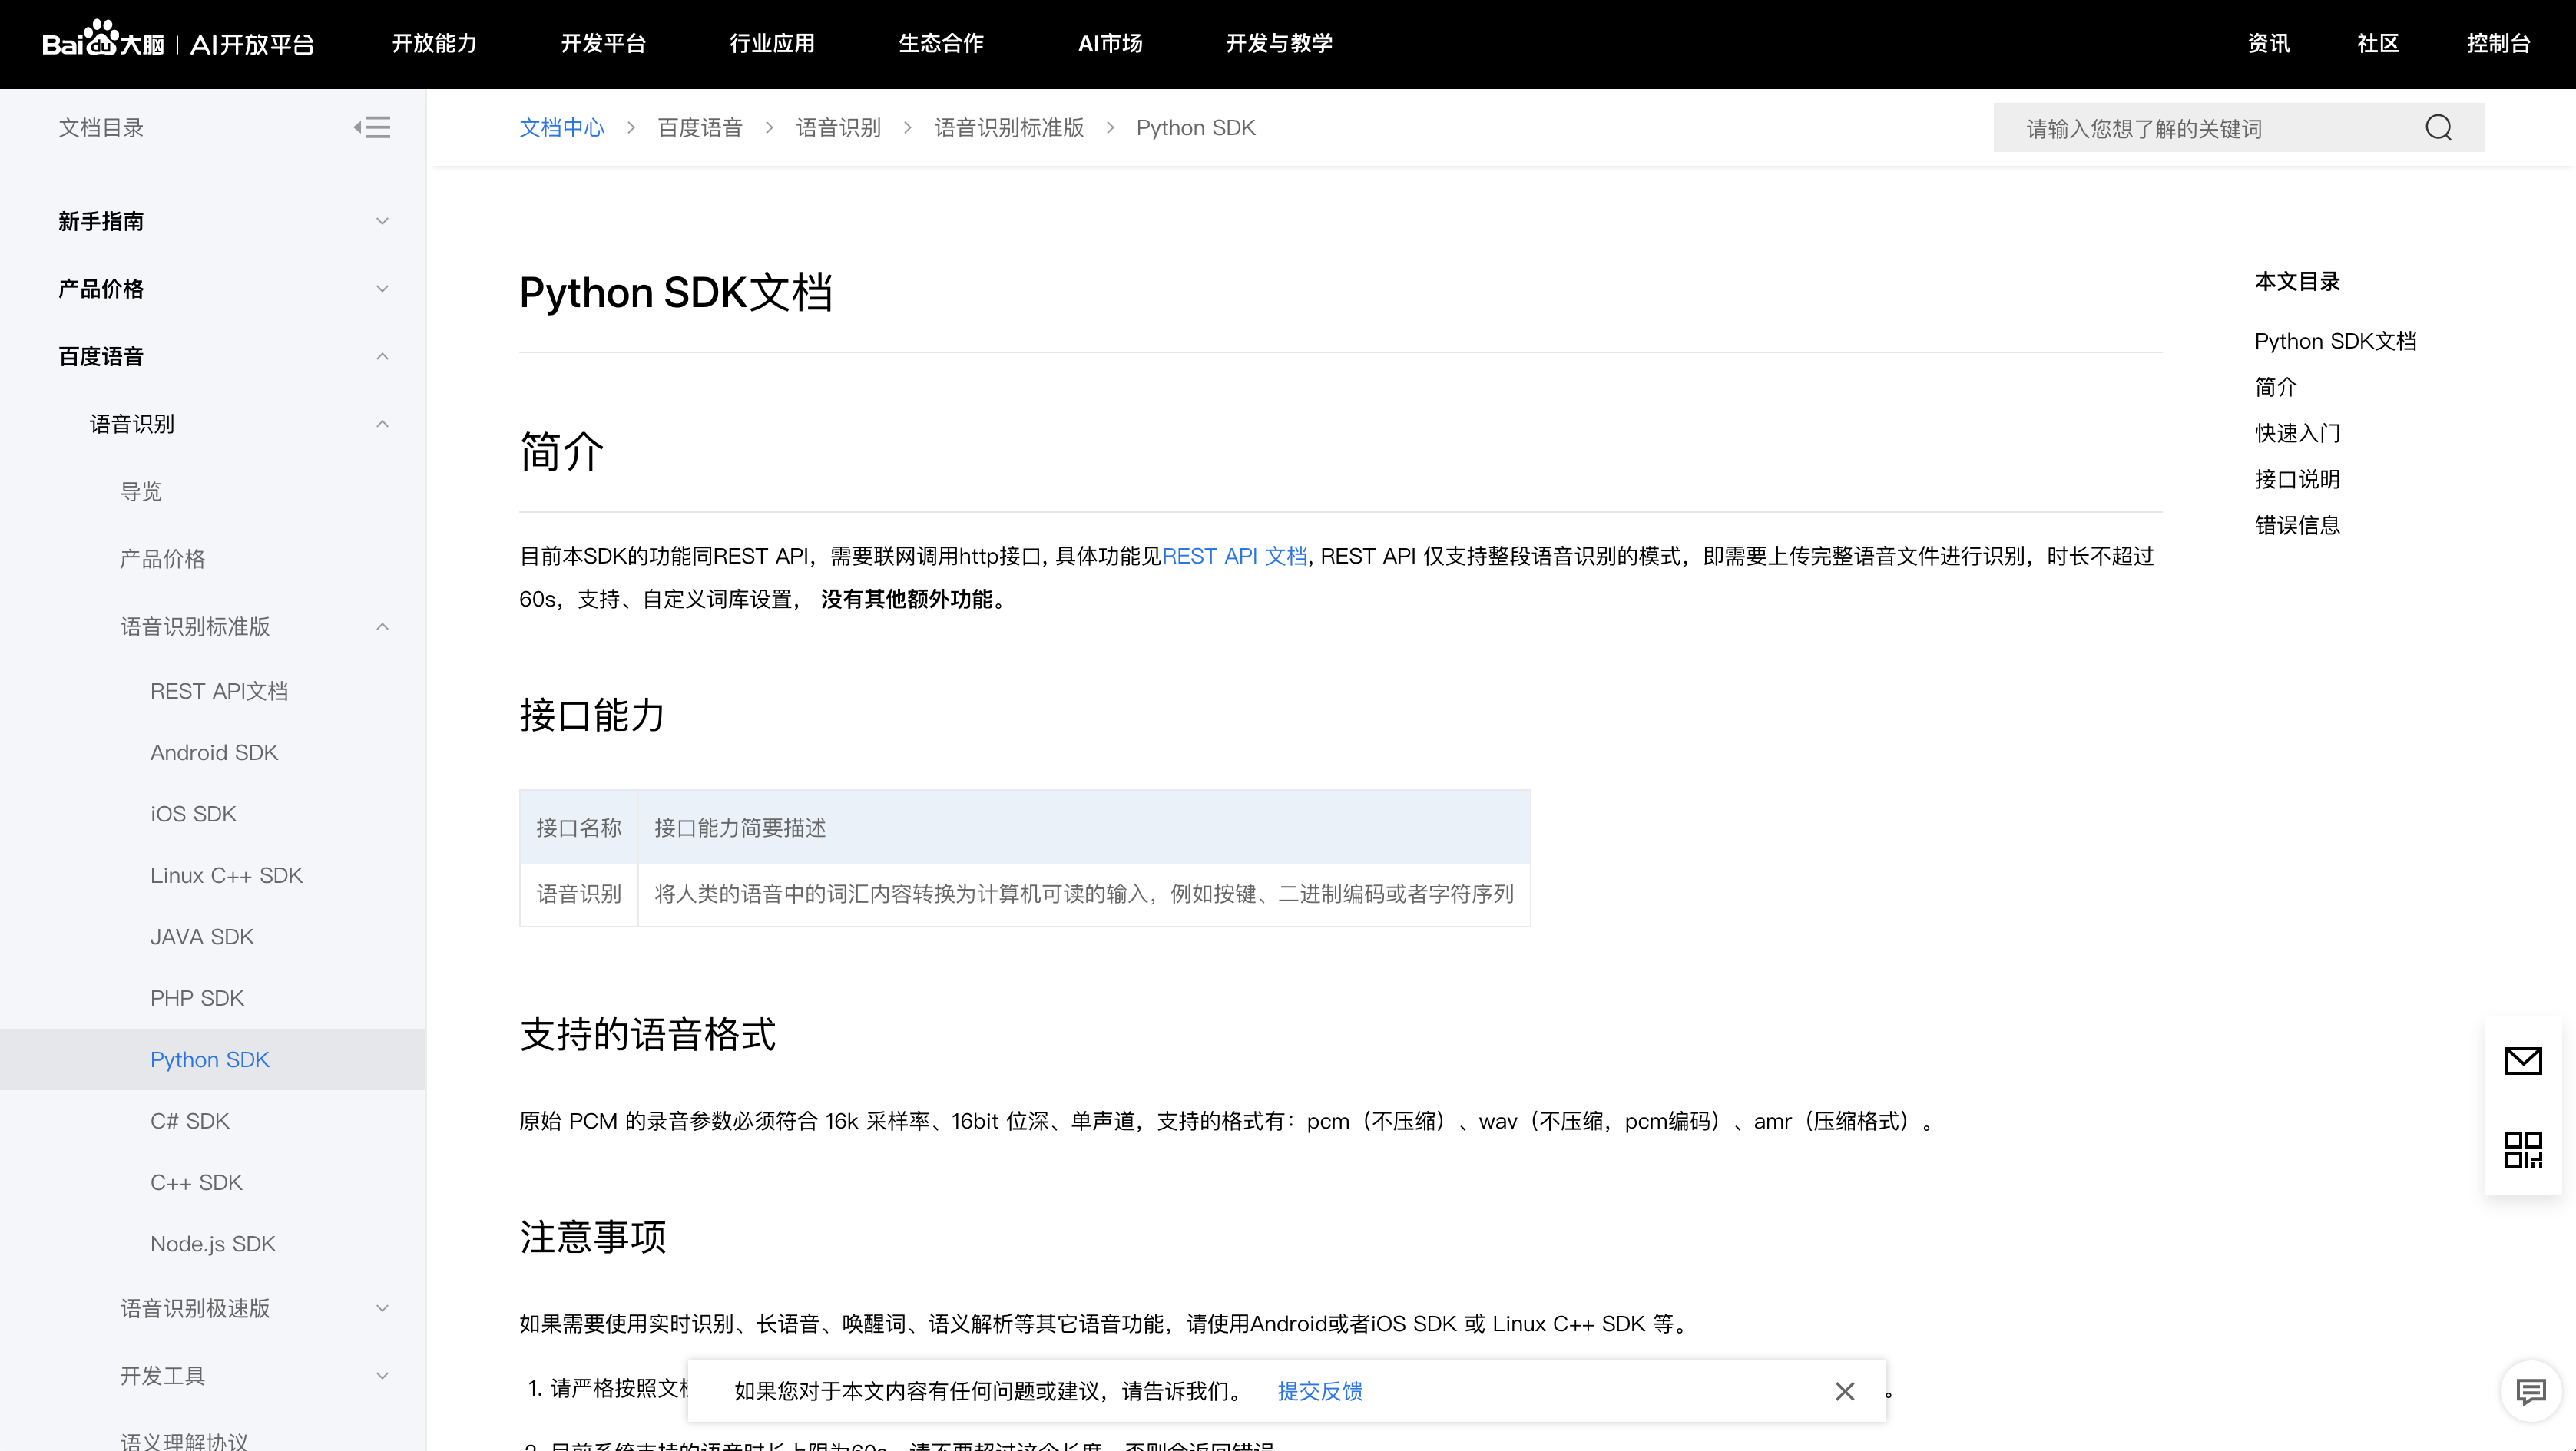This screenshot has height=1451, width=2576.
Task: Open the REST API 文档 hyperlink
Action: pos(1234,556)
